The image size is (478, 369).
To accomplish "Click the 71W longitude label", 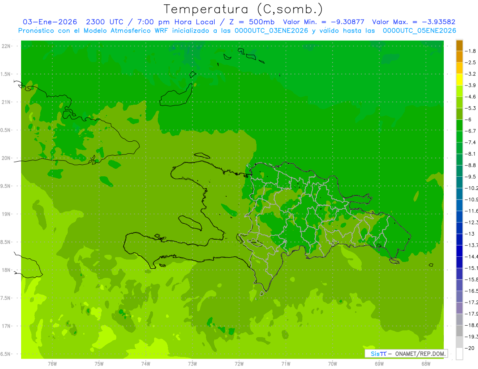I will click(x=286, y=363).
